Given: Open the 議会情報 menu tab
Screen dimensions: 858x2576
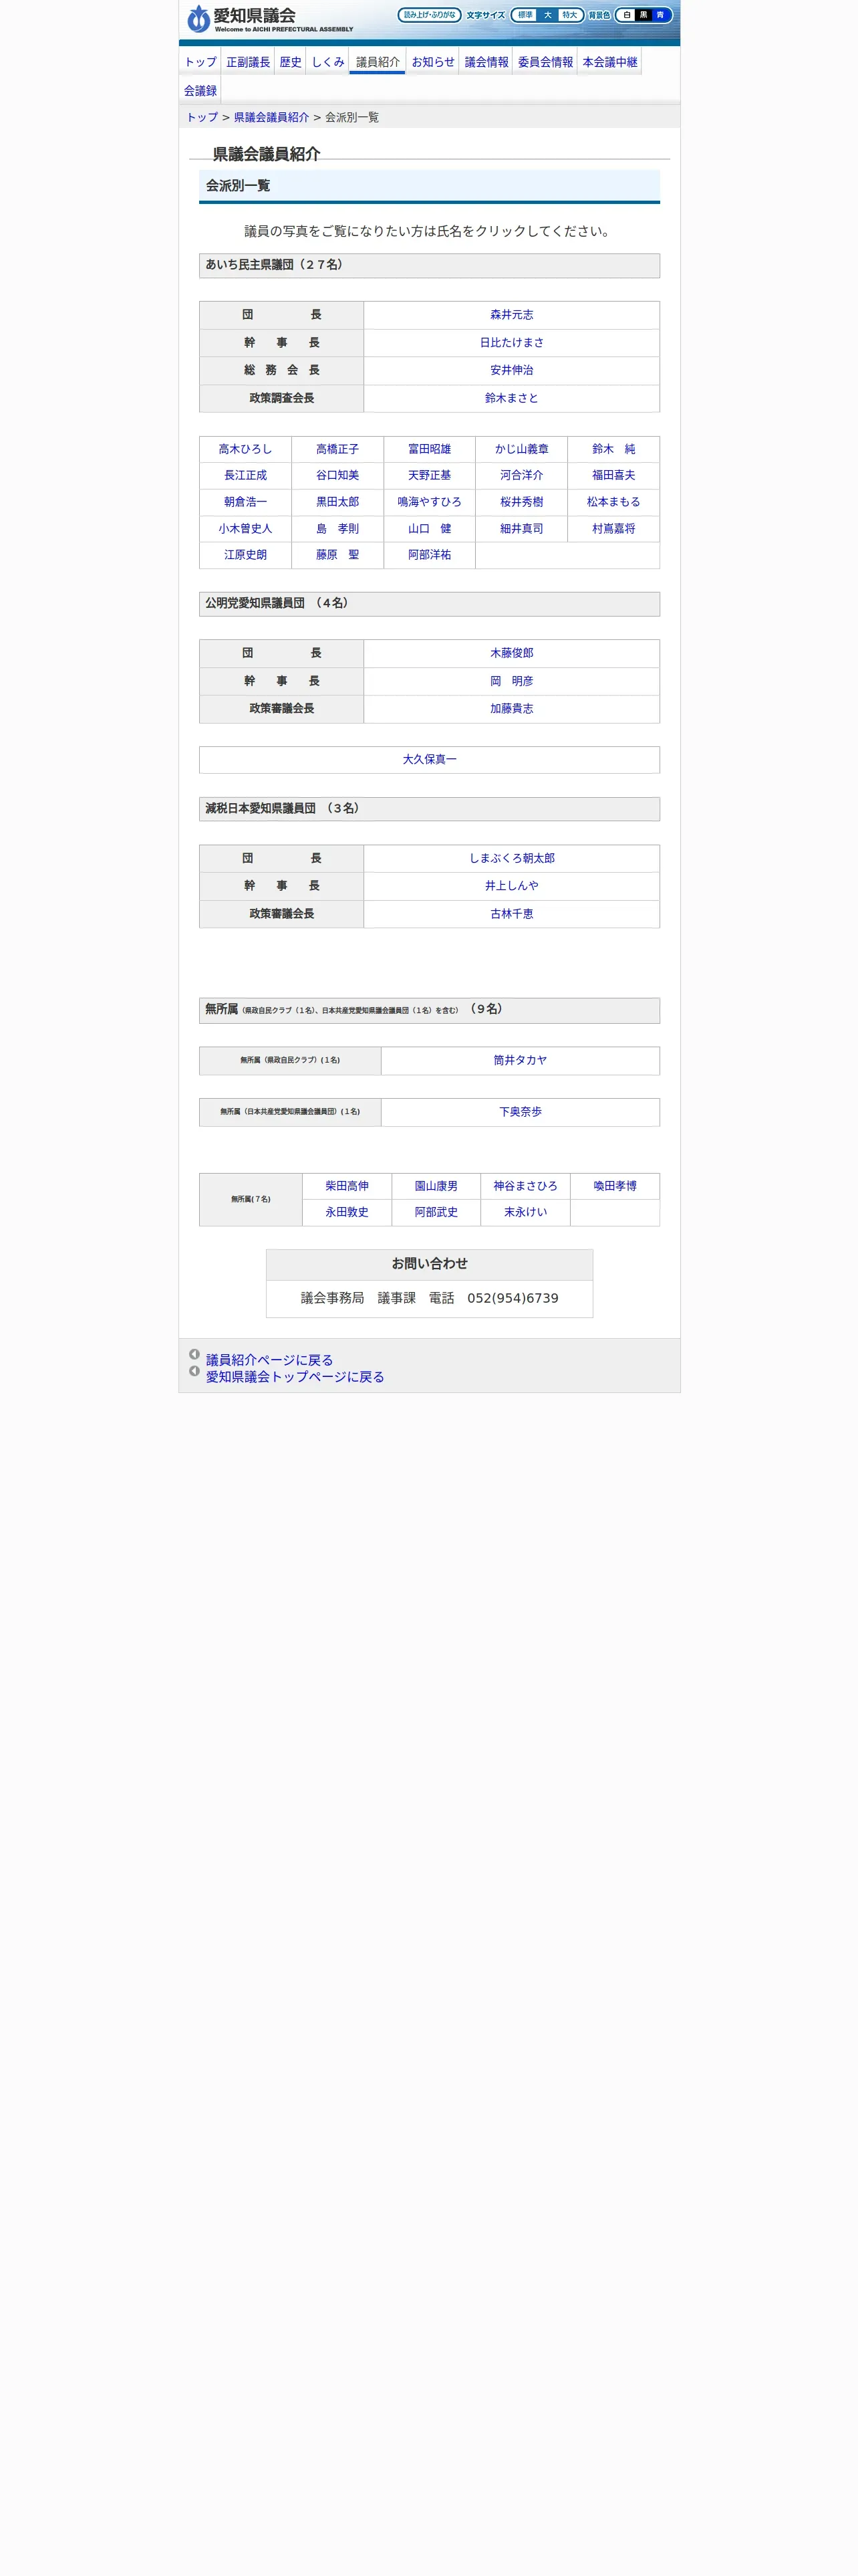Looking at the screenshot, I should point(486,62).
